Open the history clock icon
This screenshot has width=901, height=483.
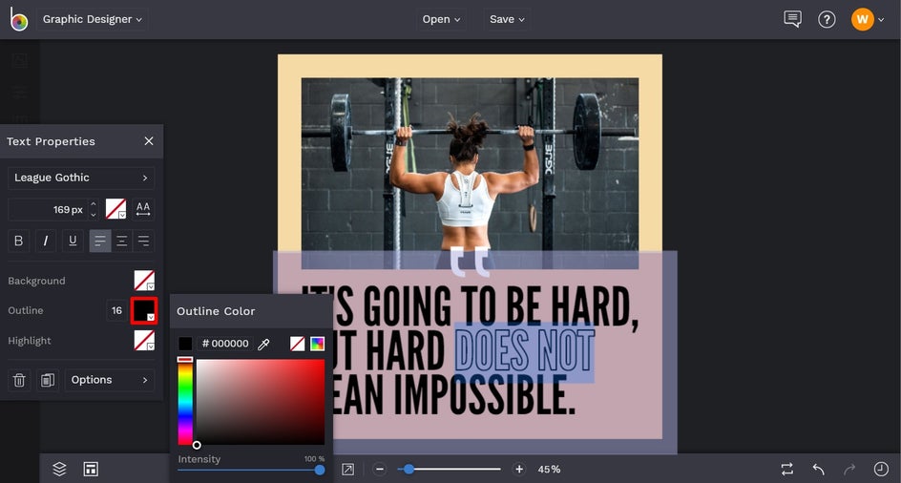pos(880,469)
